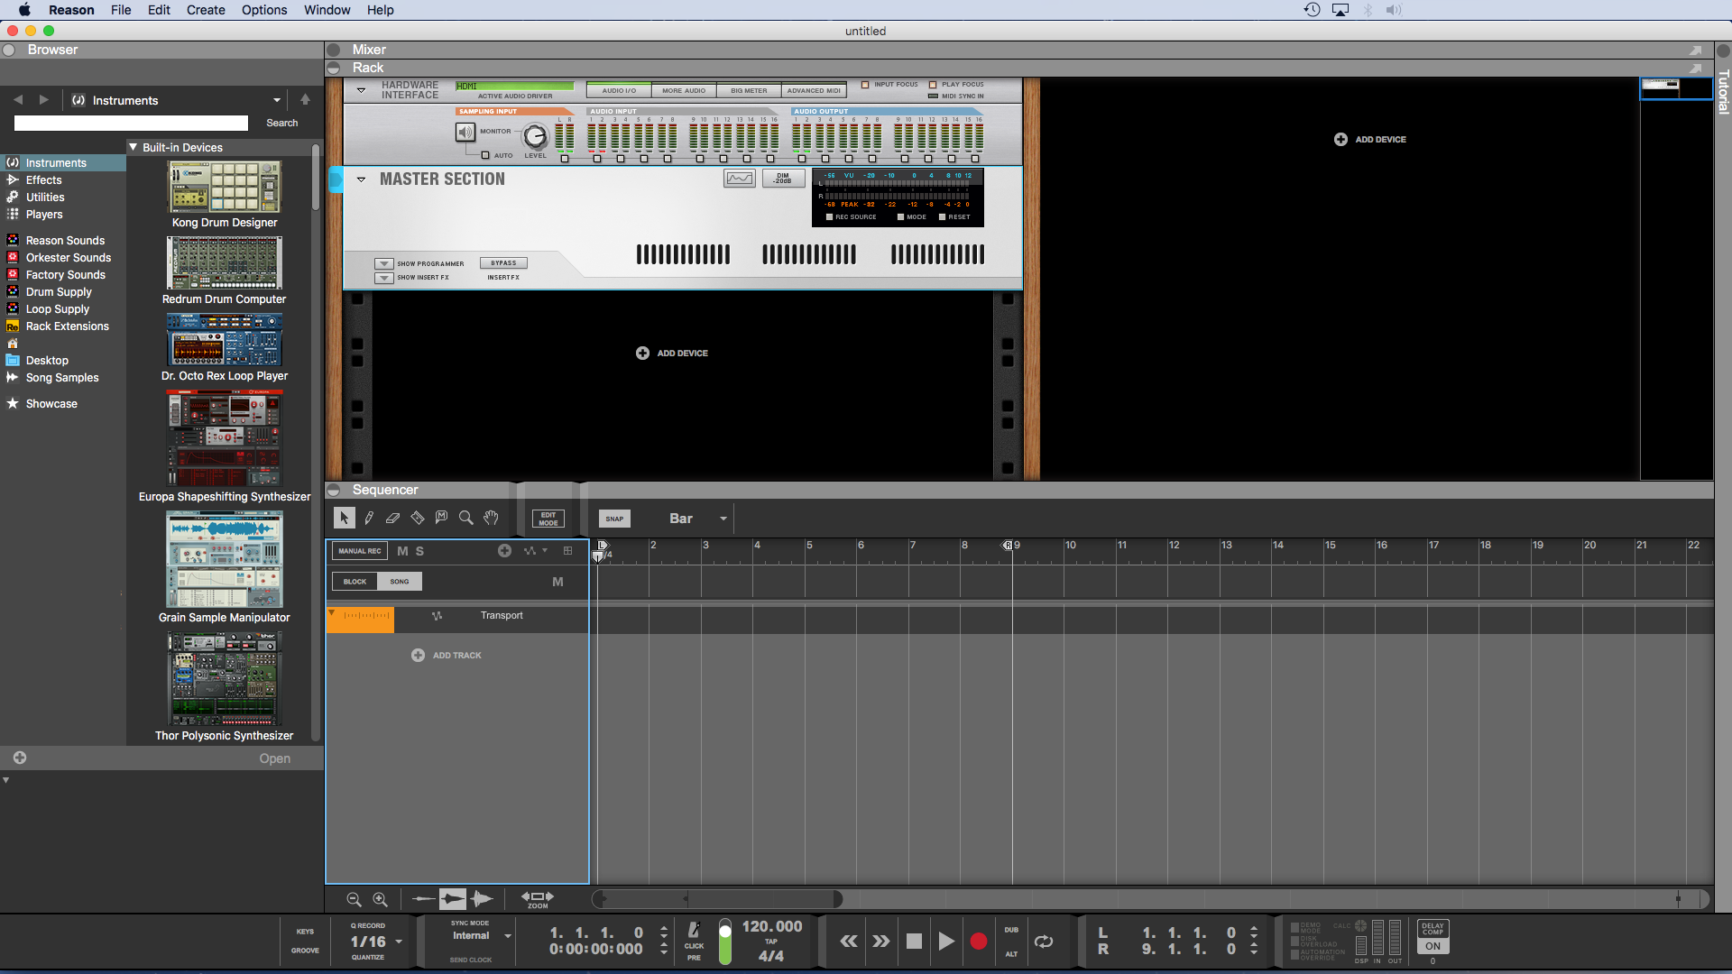This screenshot has width=1732, height=974.
Task: Select the Mute tool
Action: click(x=441, y=518)
